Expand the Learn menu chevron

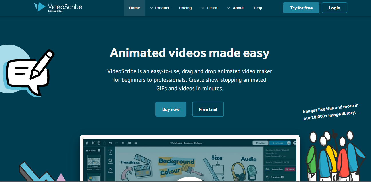203,8
